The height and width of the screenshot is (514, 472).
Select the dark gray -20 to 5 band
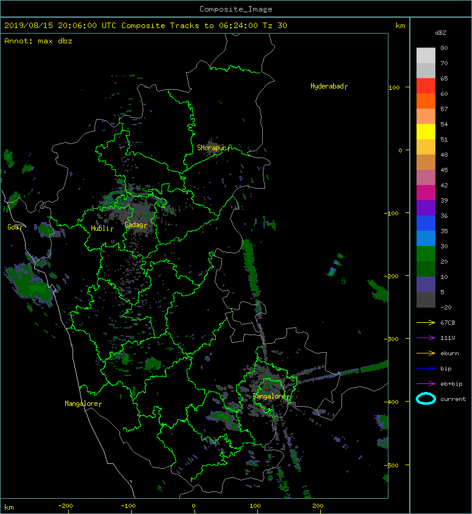[x=426, y=300]
